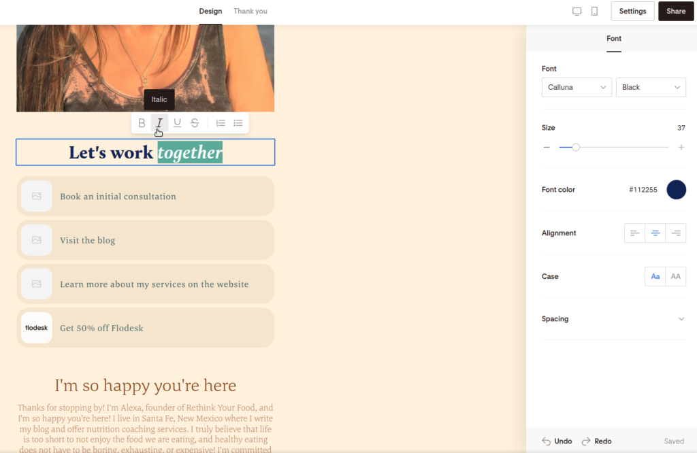This screenshot has height=453, width=697.
Task: Select the Book an initial consultation link
Action: pyautogui.click(x=146, y=196)
